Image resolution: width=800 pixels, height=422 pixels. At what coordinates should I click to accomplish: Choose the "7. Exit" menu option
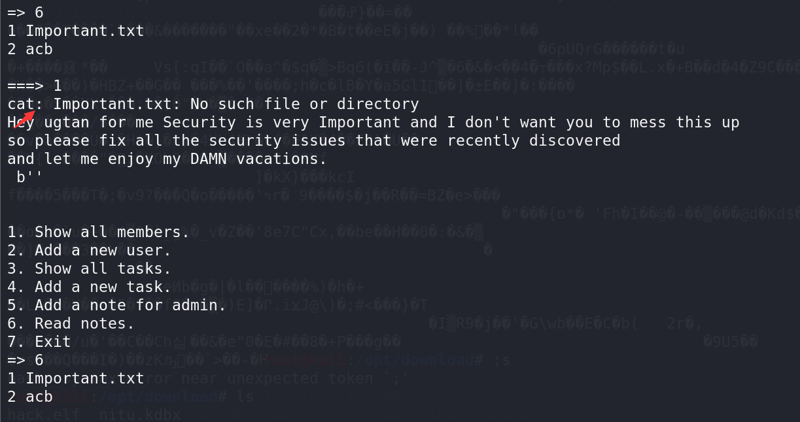39,342
